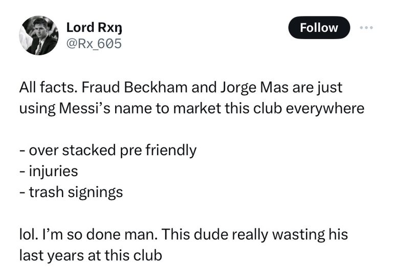394x279 pixels.
Task: Open the three-dot more options menu
Action: pos(367,28)
